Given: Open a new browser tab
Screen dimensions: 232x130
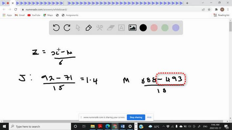Looking at the screenshot, I should (187, 3).
